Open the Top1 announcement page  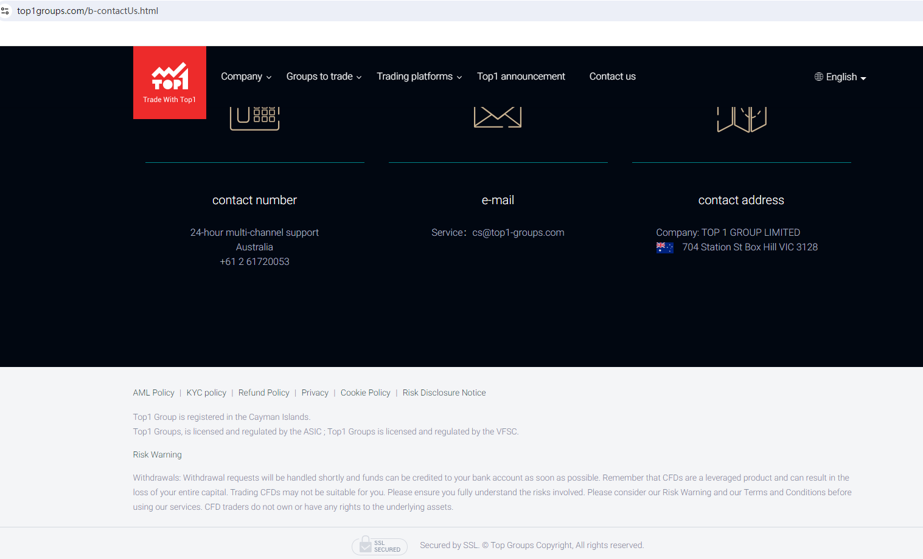521,77
